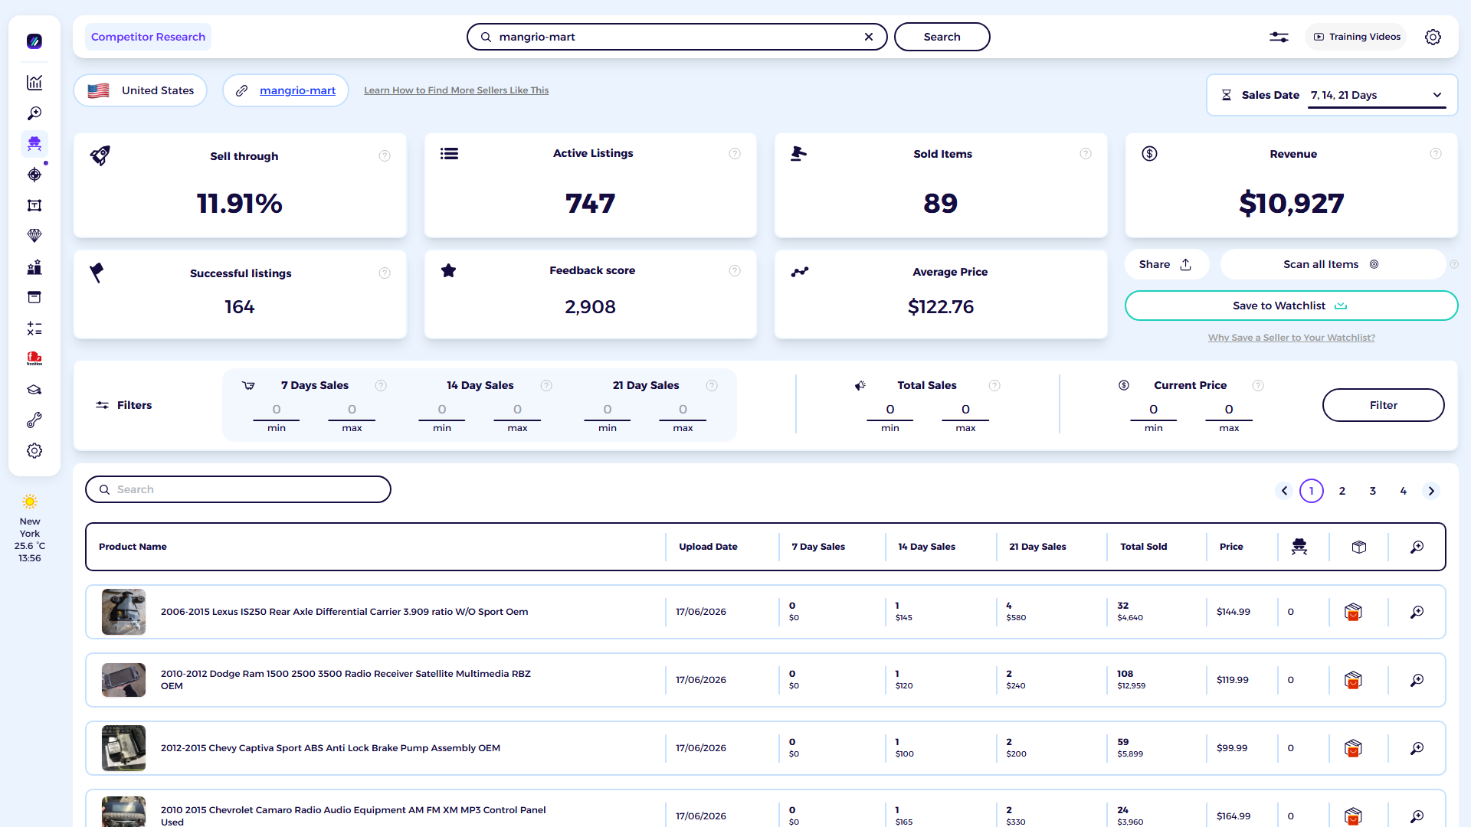Open the New York weather widget
Viewport: 1471px width, 827px height.
tap(30, 529)
